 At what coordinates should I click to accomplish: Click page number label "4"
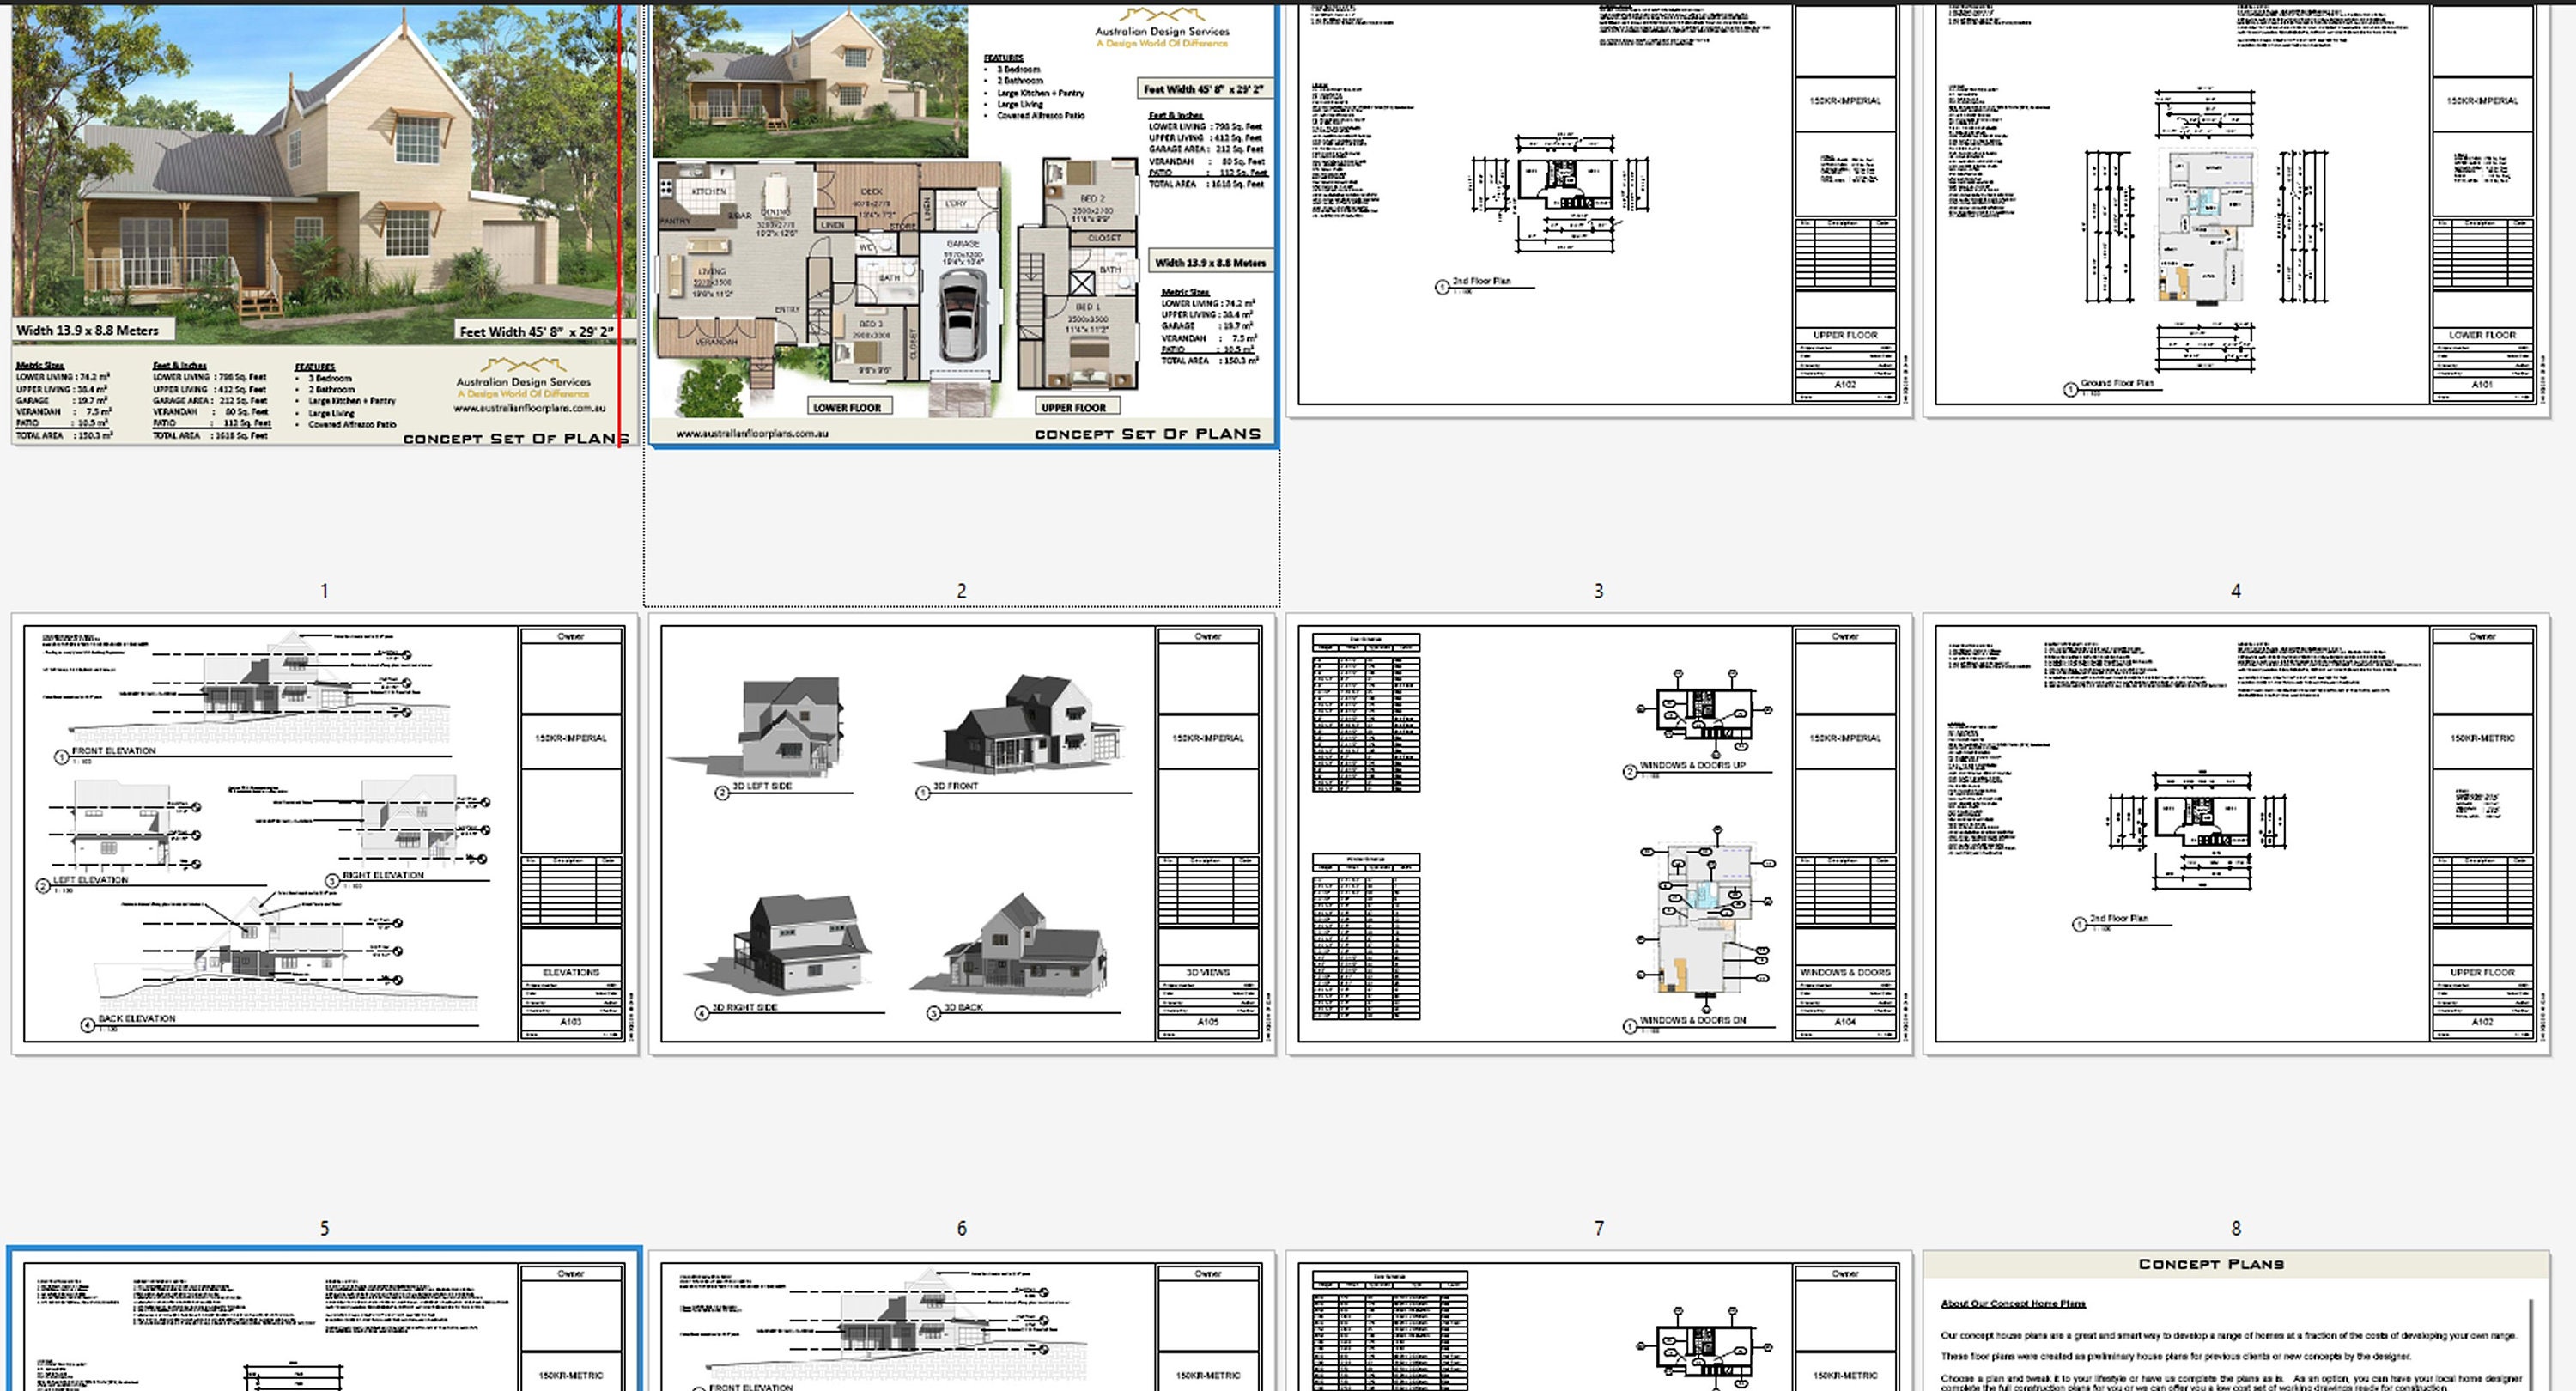pyautogui.click(x=2236, y=591)
